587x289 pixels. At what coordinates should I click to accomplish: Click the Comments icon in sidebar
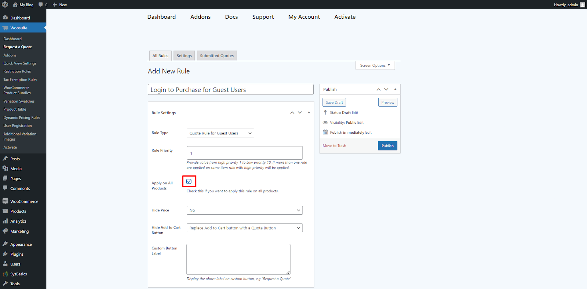(x=5, y=188)
